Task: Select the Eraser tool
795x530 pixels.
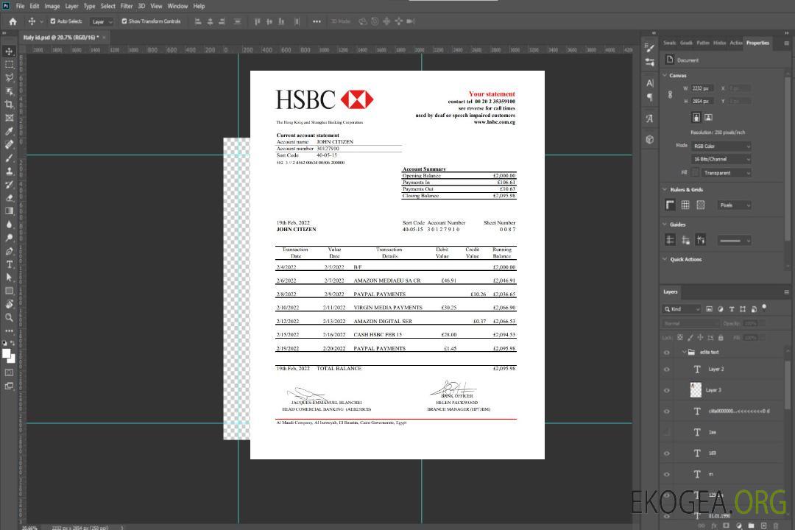Action: click(x=9, y=198)
